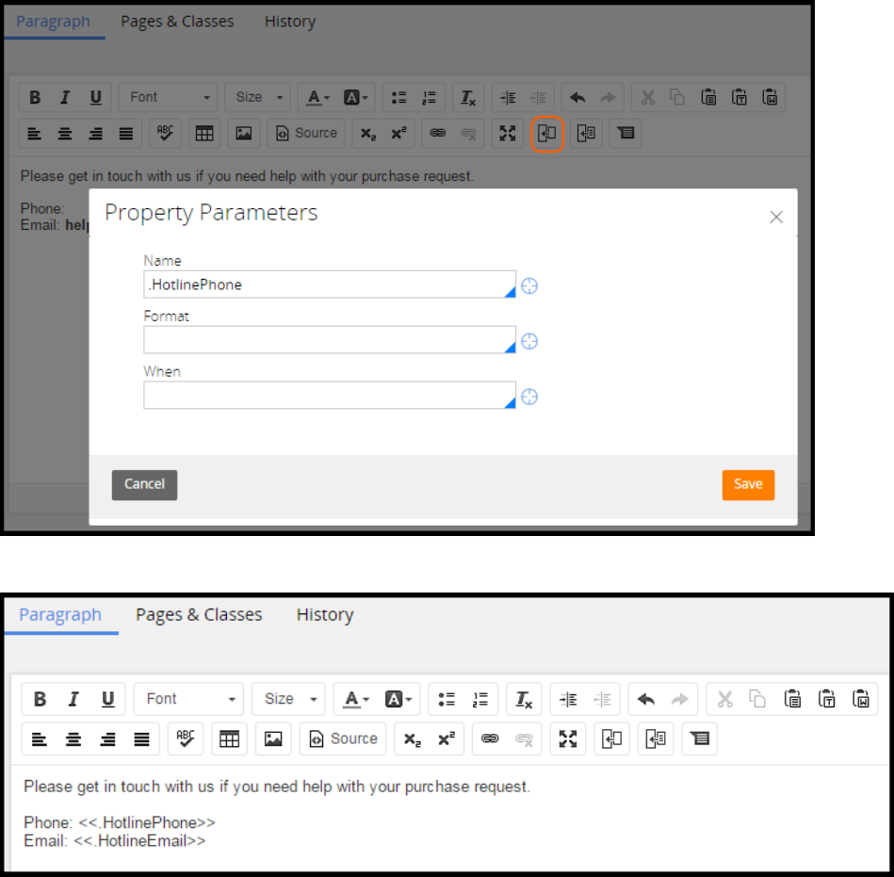The width and height of the screenshot is (894, 877).
Task: Open the History tab in the top editor
Action: pos(289,21)
